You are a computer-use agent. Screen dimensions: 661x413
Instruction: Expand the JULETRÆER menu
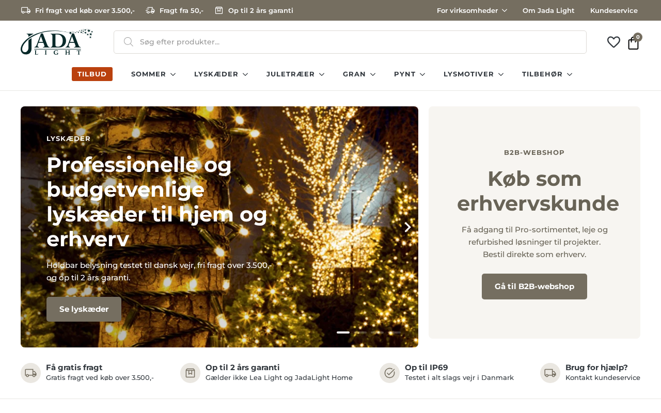tap(295, 74)
